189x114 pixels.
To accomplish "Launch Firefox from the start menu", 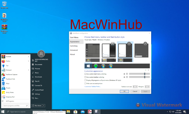I will click(15, 61).
